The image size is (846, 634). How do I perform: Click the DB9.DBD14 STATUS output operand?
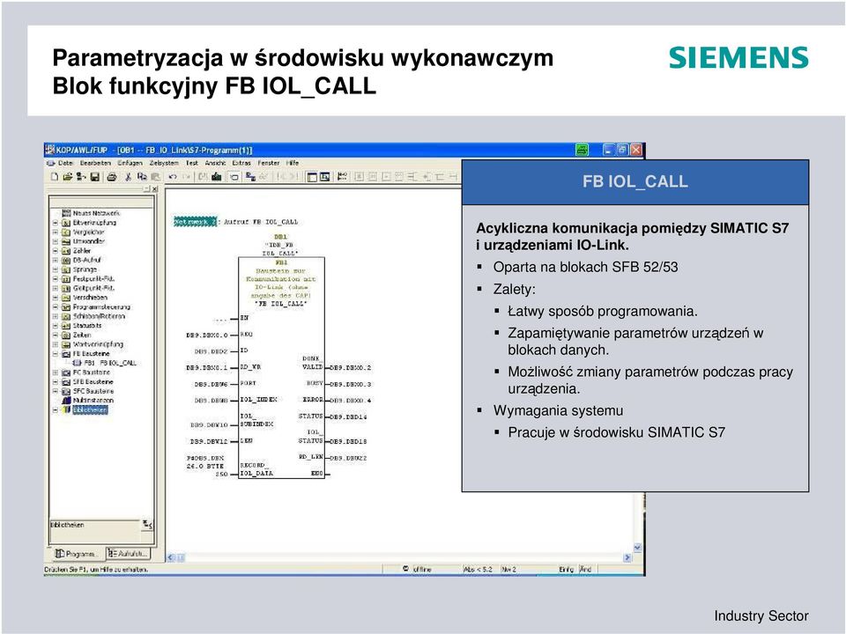[349, 417]
